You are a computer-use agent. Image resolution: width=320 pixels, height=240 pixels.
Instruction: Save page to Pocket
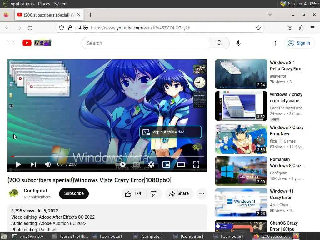point(290,28)
